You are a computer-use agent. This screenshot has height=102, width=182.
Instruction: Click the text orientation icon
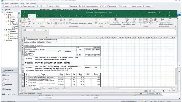coord(65,20)
